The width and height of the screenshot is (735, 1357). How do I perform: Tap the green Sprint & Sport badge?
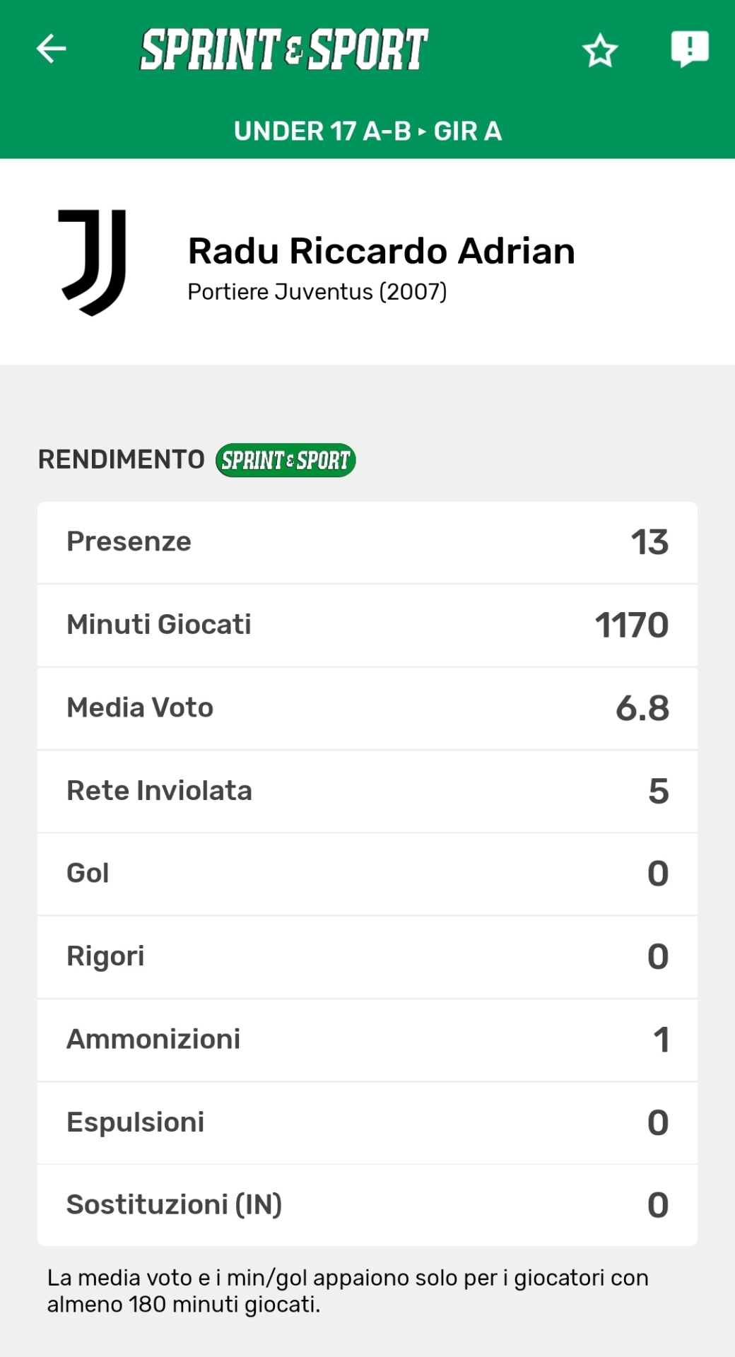286,460
